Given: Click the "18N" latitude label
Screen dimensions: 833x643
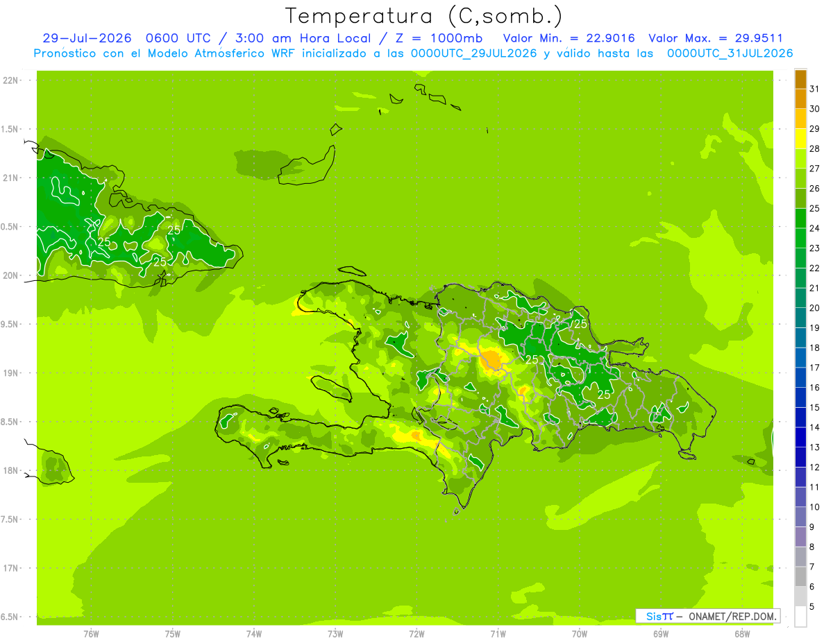Looking at the screenshot, I should click(x=11, y=471).
